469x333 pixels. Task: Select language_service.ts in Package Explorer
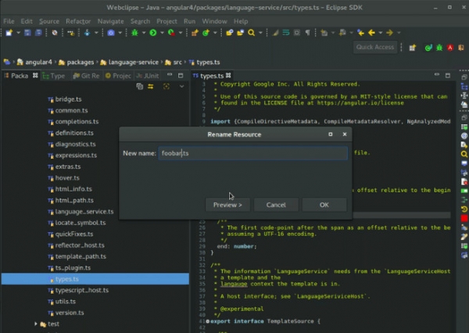(x=84, y=212)
